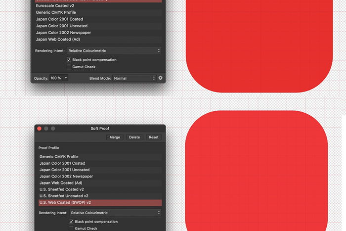The image size is (346, 231).
Task: Enable Gamut Check in the upper panel
Action: click(69, 67)
